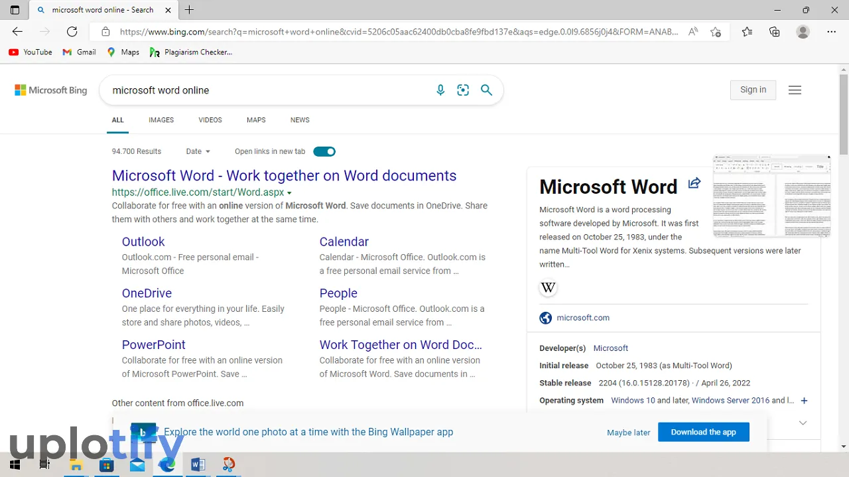Switch to the IMAGES tab

161,120
